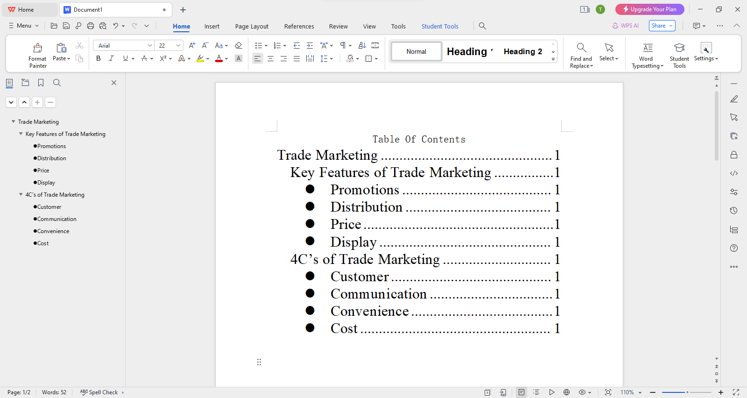Click the Spell Check status bar item

[x=99, y=392]
